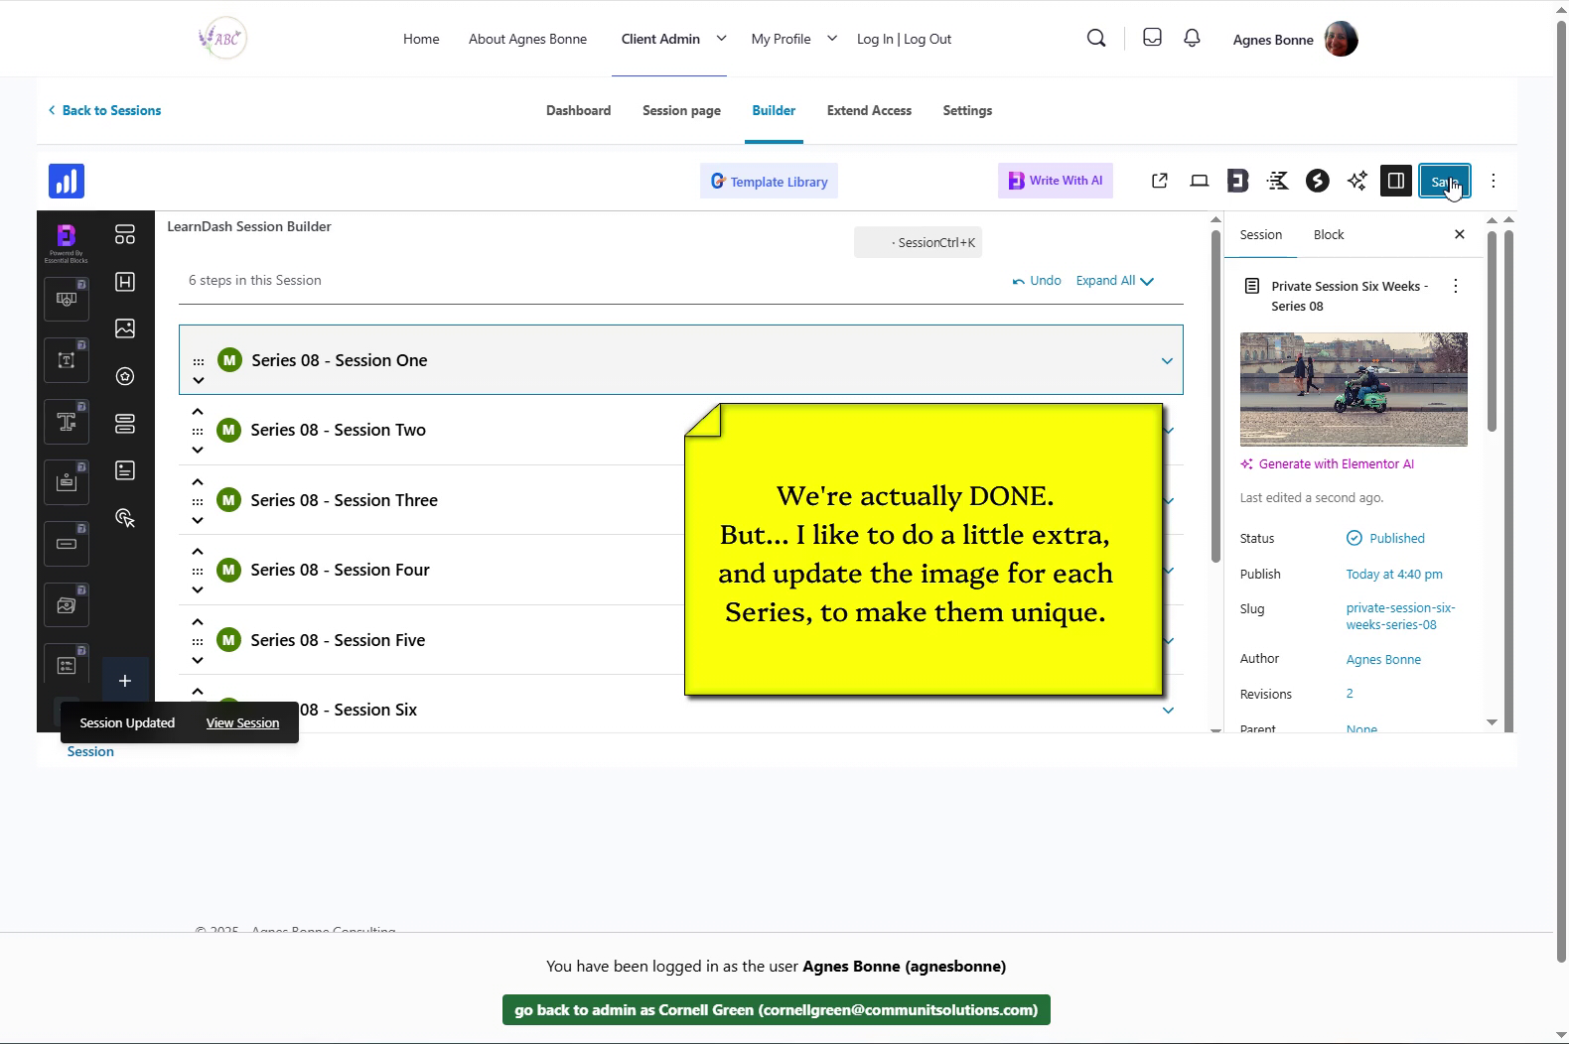Click the Published status link
The width and height of the screenshot is (1569, 1044).
point(1395,538)
